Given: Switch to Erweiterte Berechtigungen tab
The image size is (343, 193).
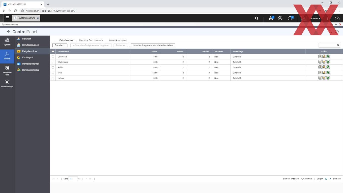Looking at the screenshot, I should pos(91,40).
